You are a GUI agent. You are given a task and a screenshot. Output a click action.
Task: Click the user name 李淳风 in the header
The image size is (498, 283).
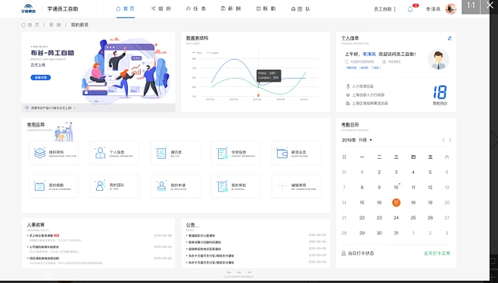433,9
